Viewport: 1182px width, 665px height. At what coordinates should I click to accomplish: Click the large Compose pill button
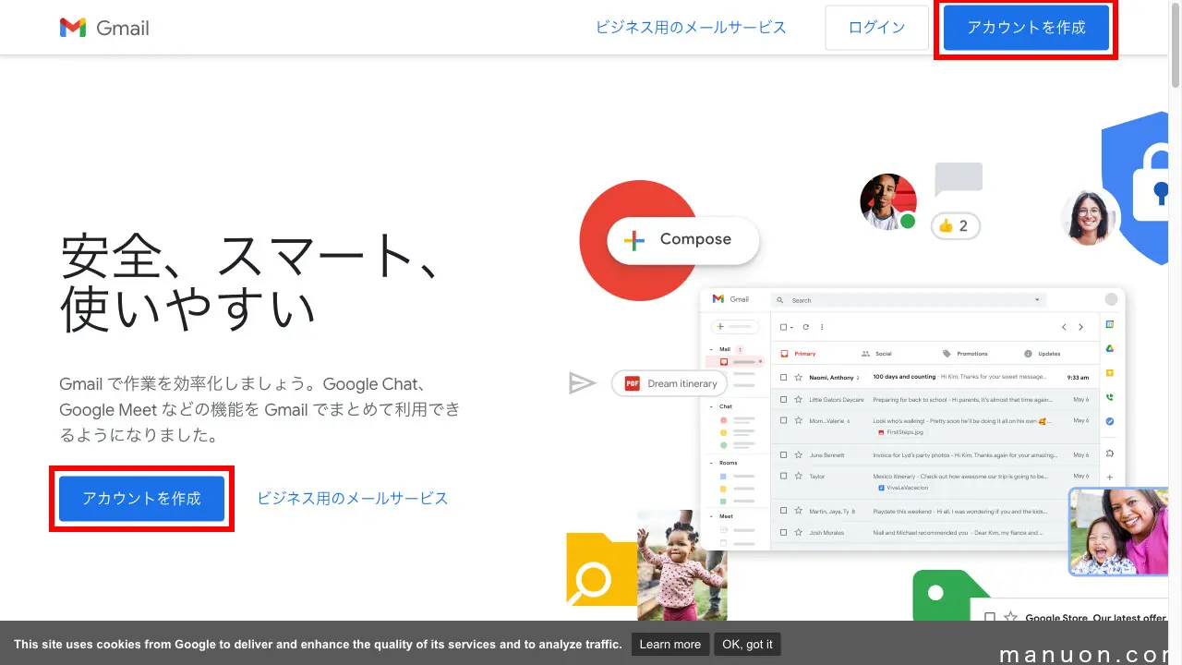(x=682, y=240)
